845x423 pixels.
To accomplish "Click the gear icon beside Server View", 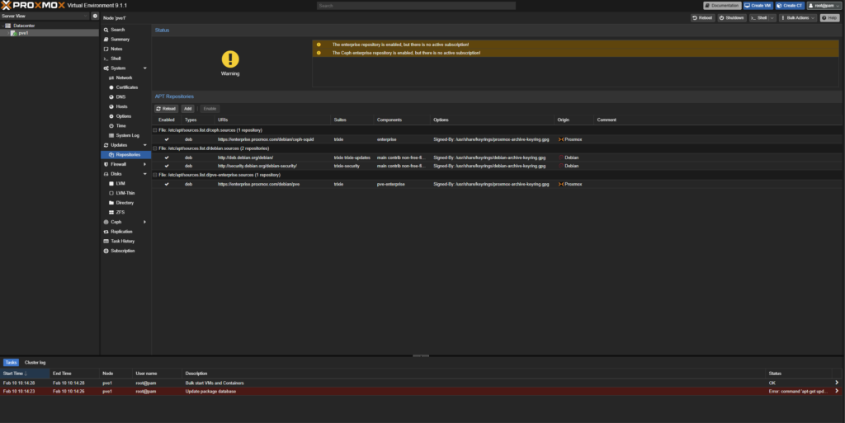I will pyautogui.click(x=95, y=16).
